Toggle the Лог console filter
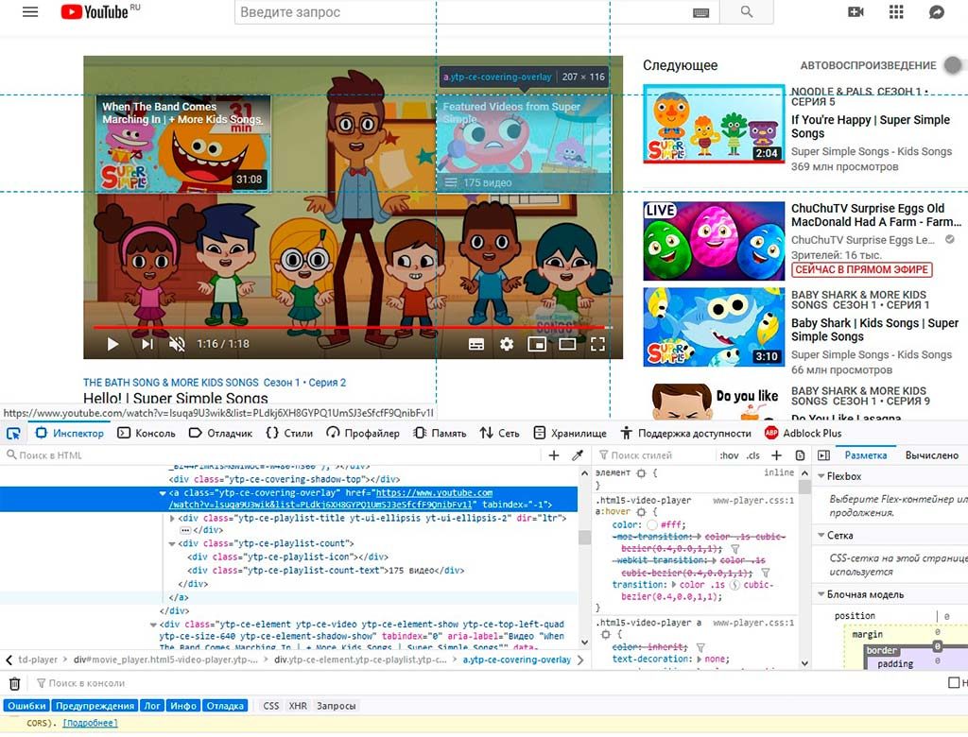968x737 pixels. (x=152, y=706)
